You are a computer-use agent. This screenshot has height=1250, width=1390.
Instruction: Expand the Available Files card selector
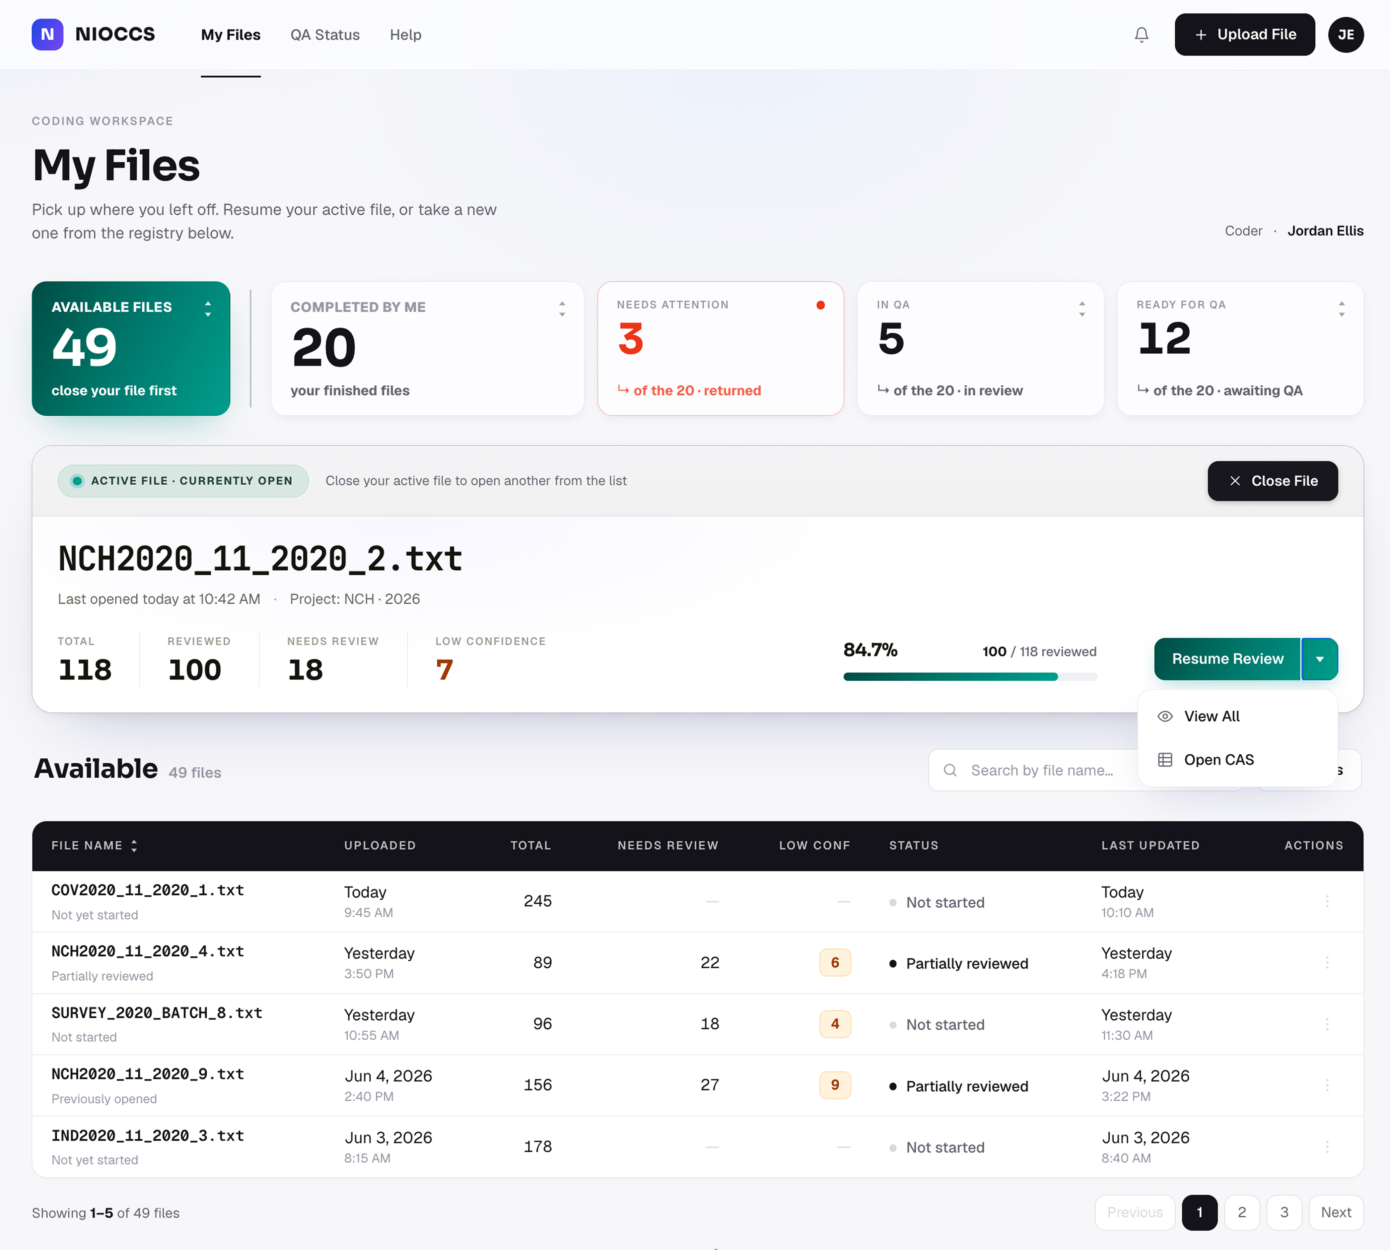(207, 309)
